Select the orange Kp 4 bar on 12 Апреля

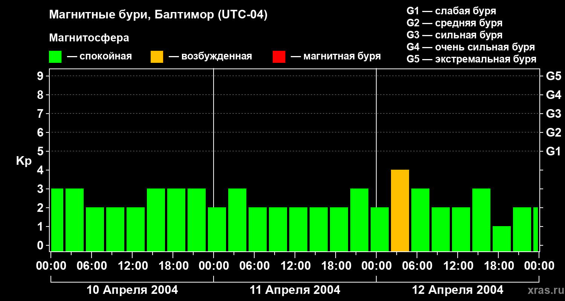tap(400, 211)
